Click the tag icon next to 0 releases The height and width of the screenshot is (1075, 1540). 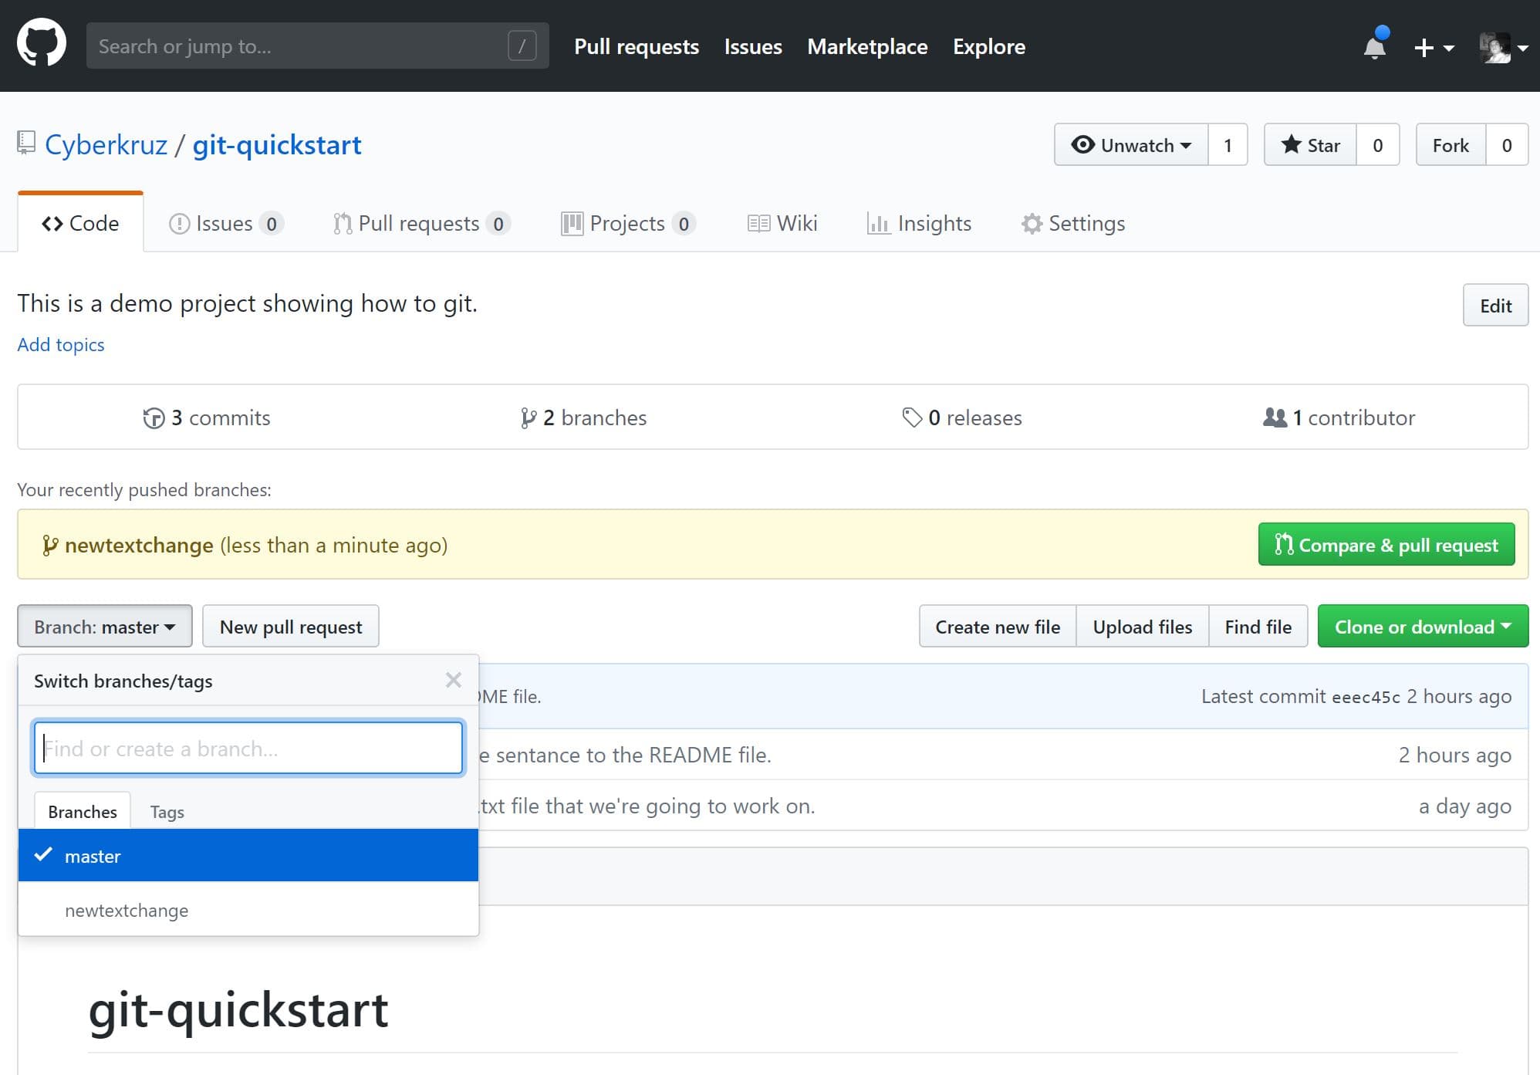tap(912, 417)
